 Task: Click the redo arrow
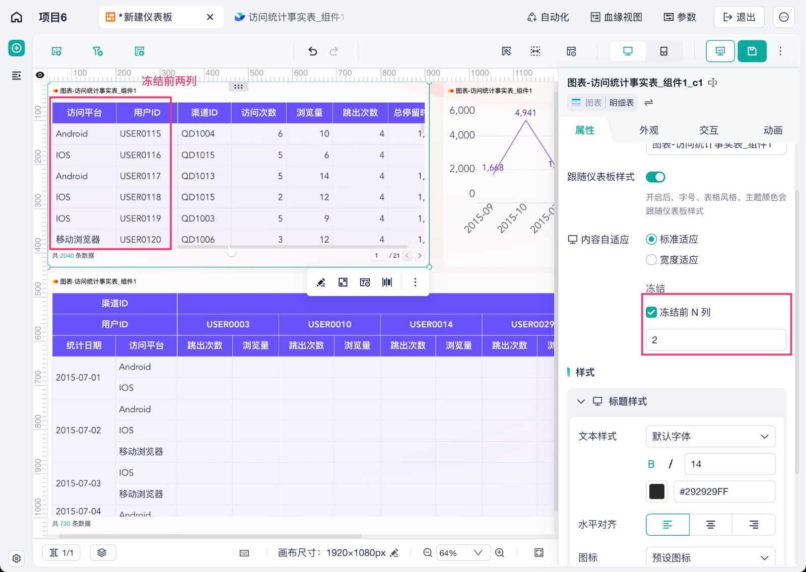tap(333, 51)
